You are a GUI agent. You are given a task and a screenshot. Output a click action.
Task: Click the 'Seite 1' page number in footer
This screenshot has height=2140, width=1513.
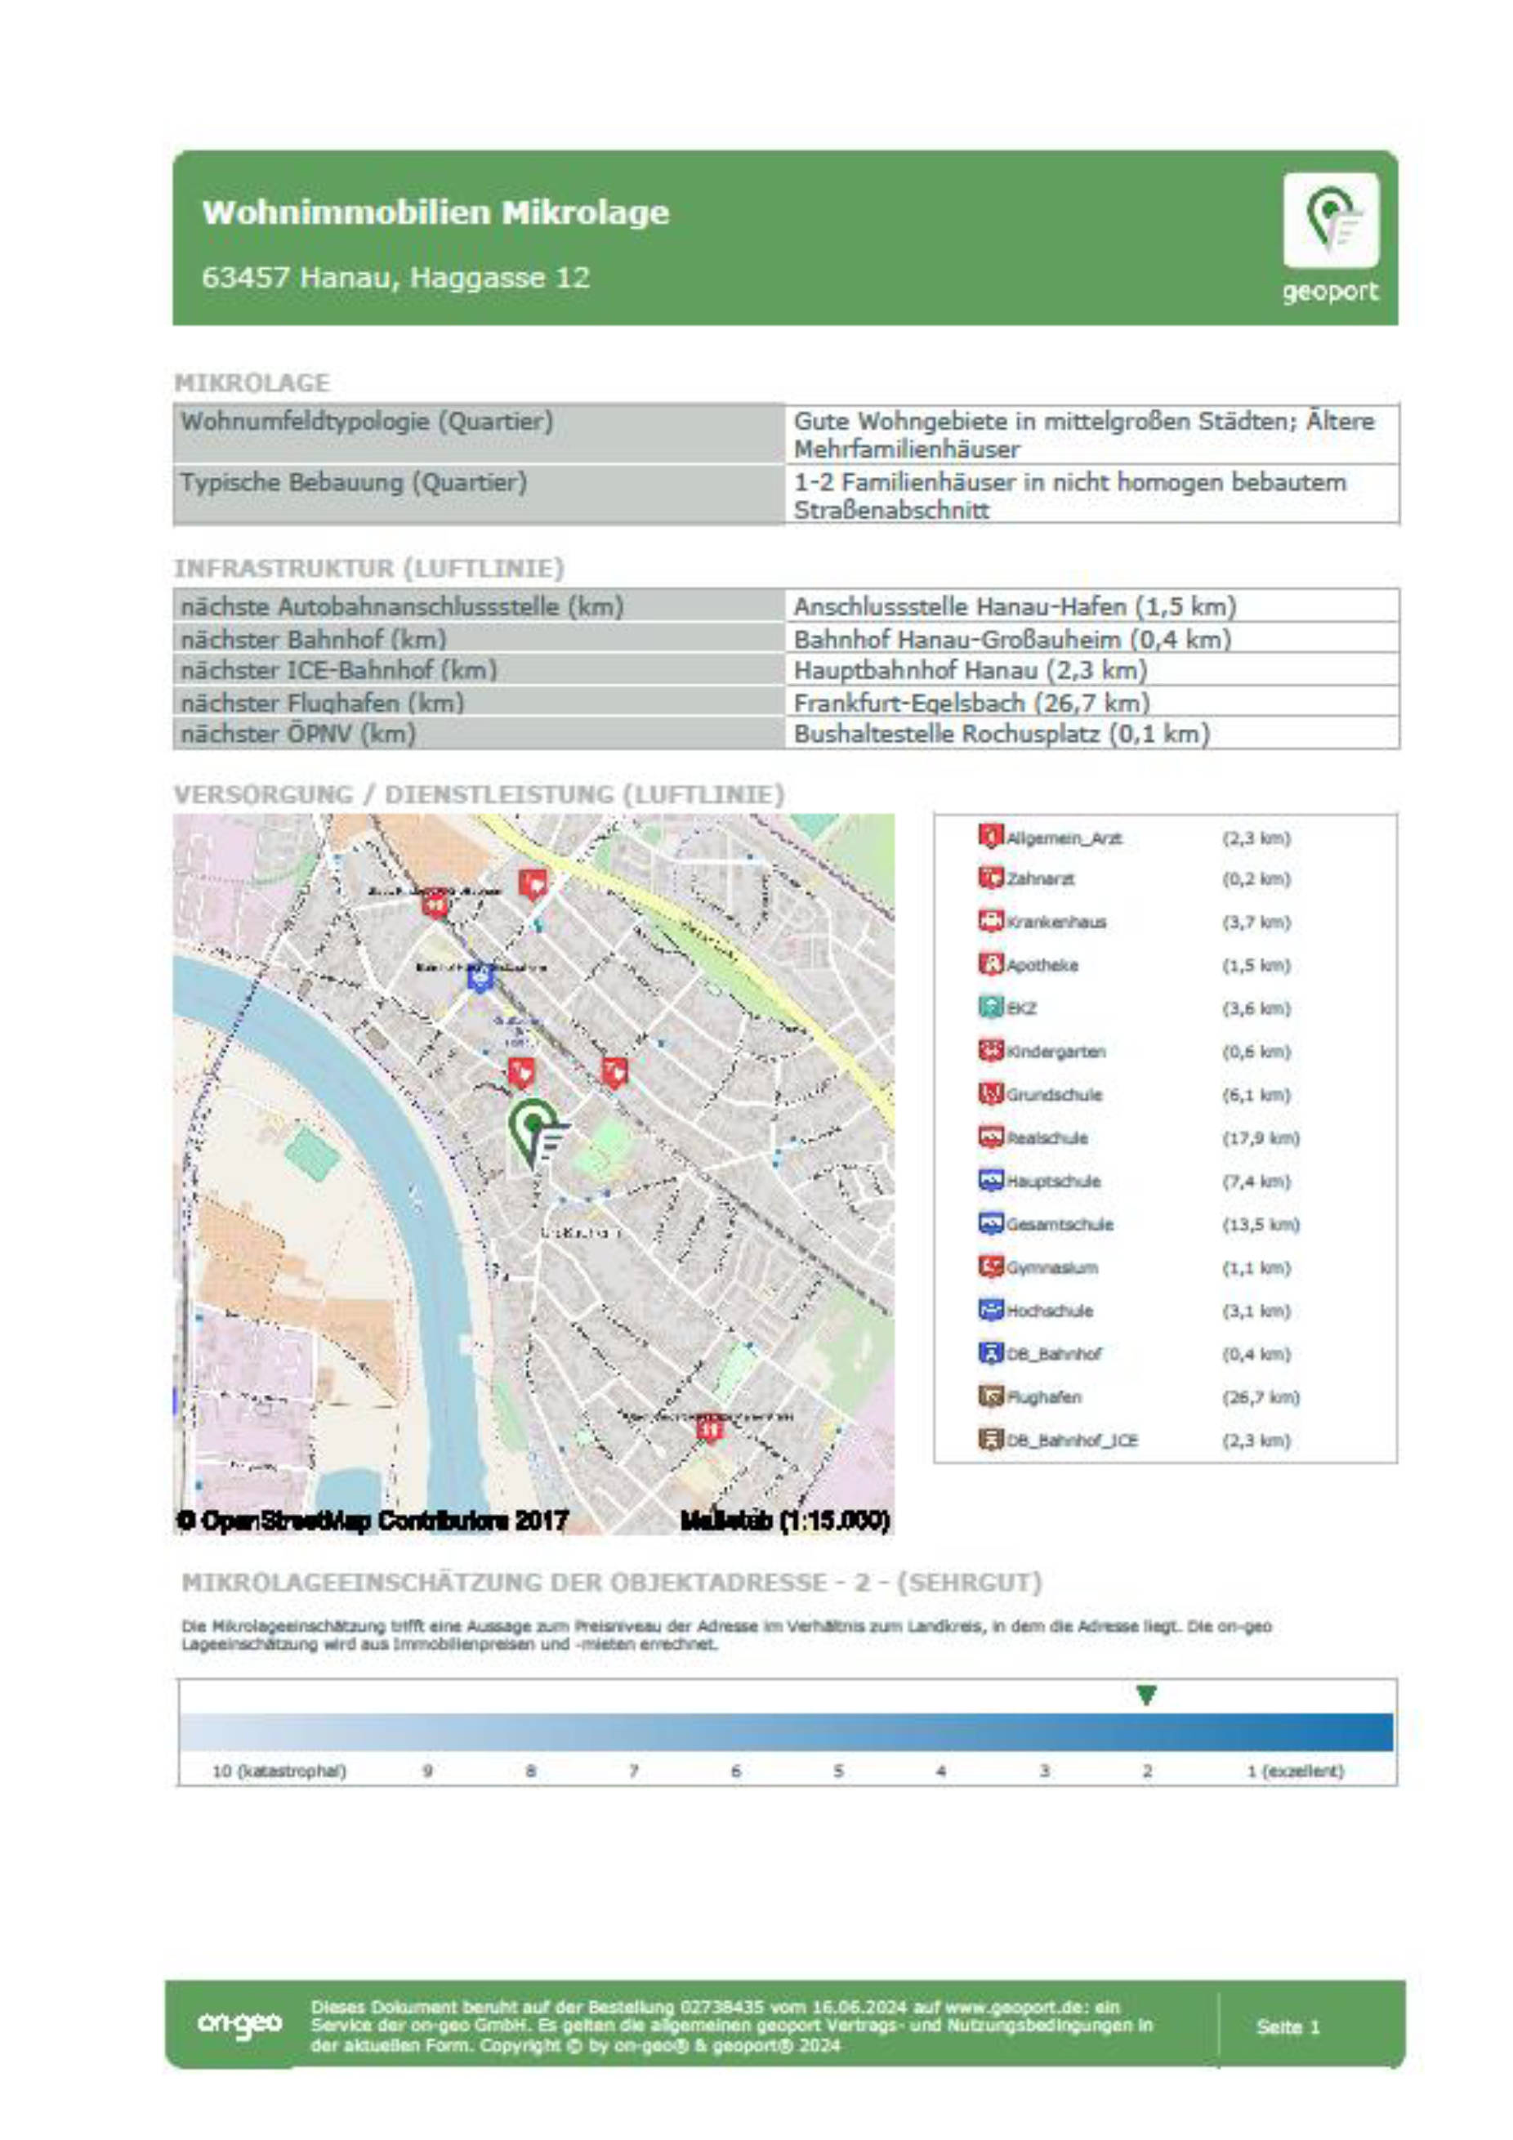[1288, 2026]
